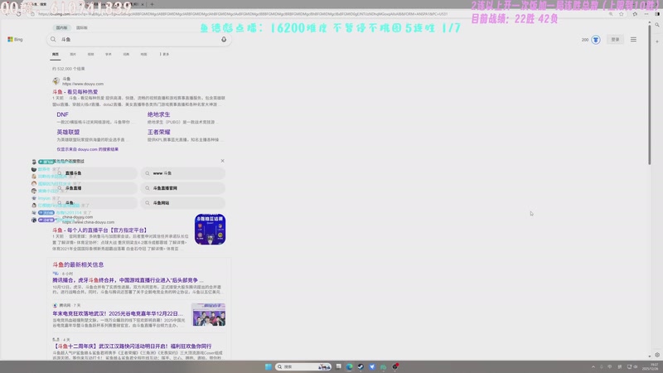Open the esports carnival news thumbnail
The width and height of the screenshot is (663, 373).
click(x=209, y=315)
